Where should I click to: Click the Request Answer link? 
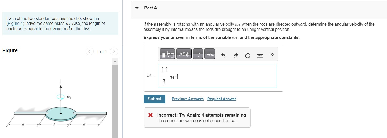click(x=222, y=99)
